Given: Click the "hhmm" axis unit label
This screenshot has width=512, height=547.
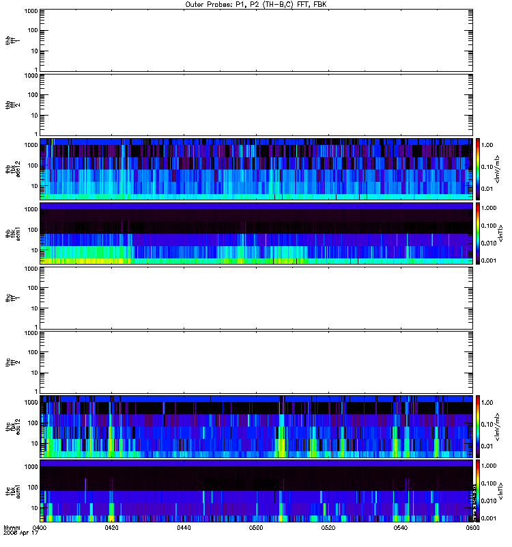Looking at the screenshot, I should 12,527.
